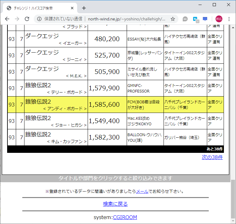Select the highlighted score 1,585,600
This screenshot has width=236, height=224.
click(104, 105)
